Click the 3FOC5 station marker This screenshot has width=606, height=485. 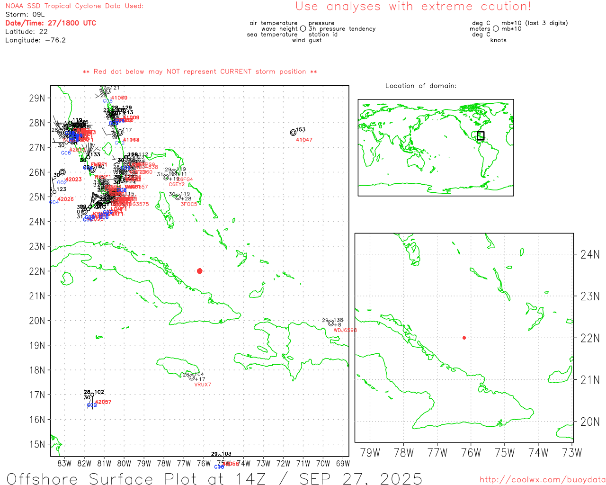pyautogui.click(x=178, y=197)
